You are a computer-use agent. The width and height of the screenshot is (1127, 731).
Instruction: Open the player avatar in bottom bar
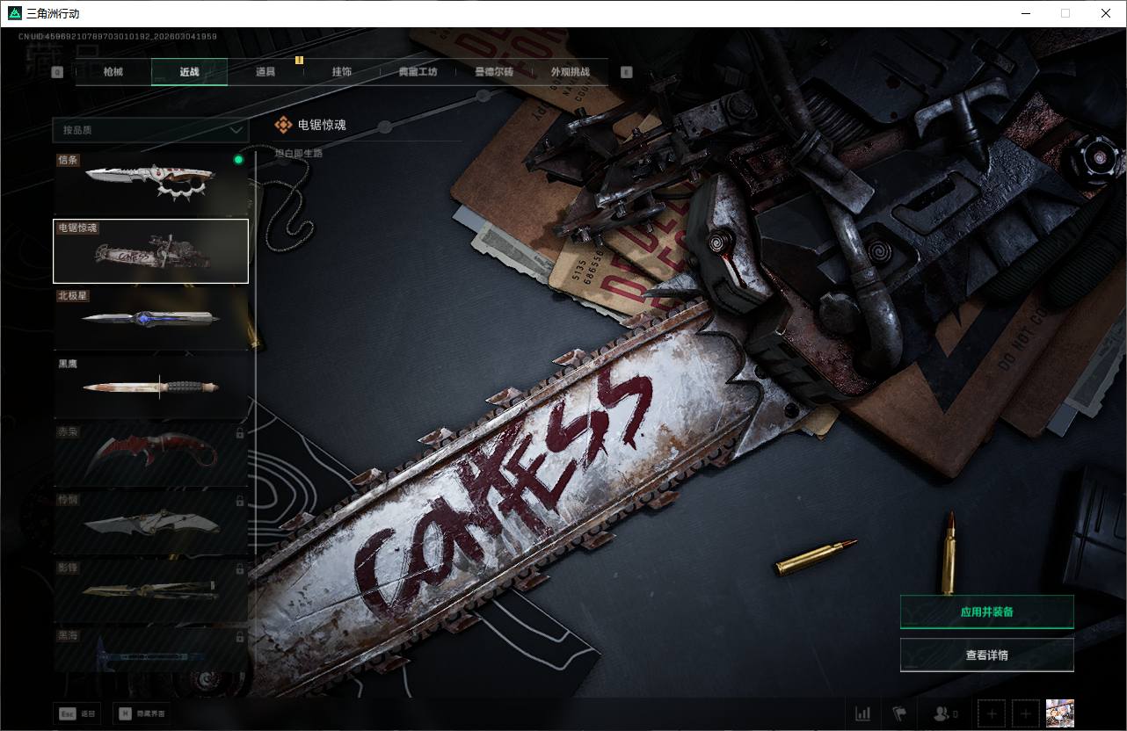pos(1060,713)
